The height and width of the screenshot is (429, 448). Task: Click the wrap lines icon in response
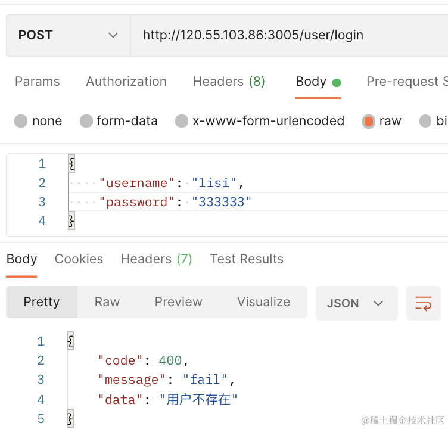pyautogui.click(x=423, y=303)
